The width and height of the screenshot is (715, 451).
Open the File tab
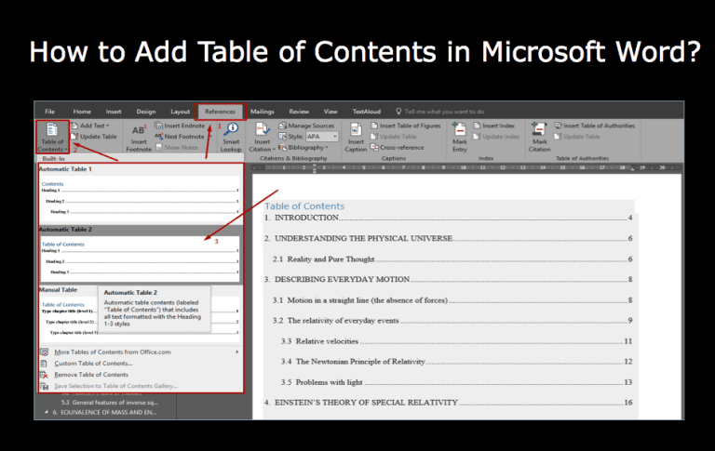(49, 112)
